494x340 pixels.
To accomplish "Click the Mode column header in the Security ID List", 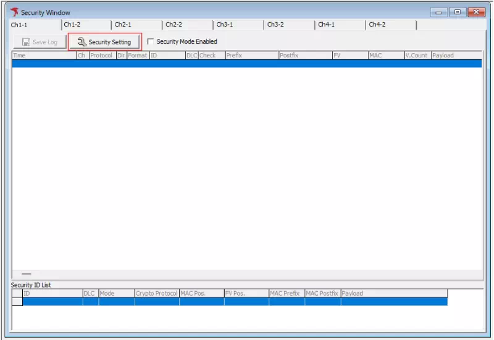I will tap(117, 293).
